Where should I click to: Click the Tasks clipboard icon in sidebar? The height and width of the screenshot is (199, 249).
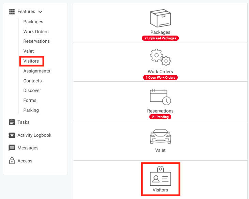[12, 122]
